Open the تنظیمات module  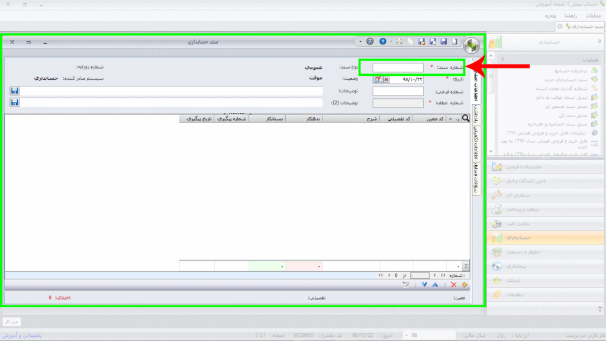545,295
